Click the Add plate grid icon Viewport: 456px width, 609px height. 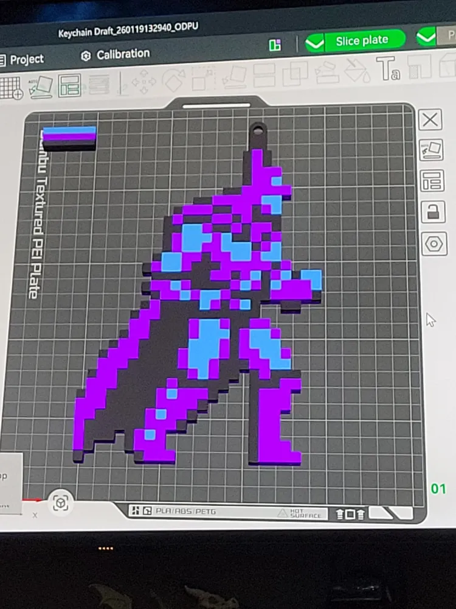[x=11, y=88]
